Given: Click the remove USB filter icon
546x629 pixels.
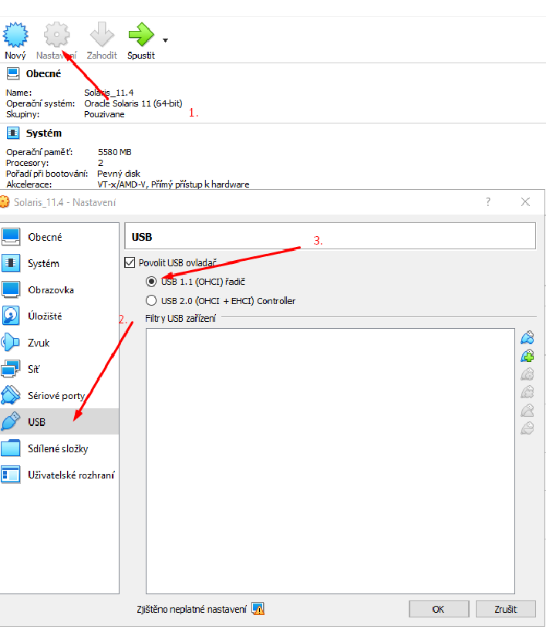Looking at the screenshot, I should tap(527, 392).
